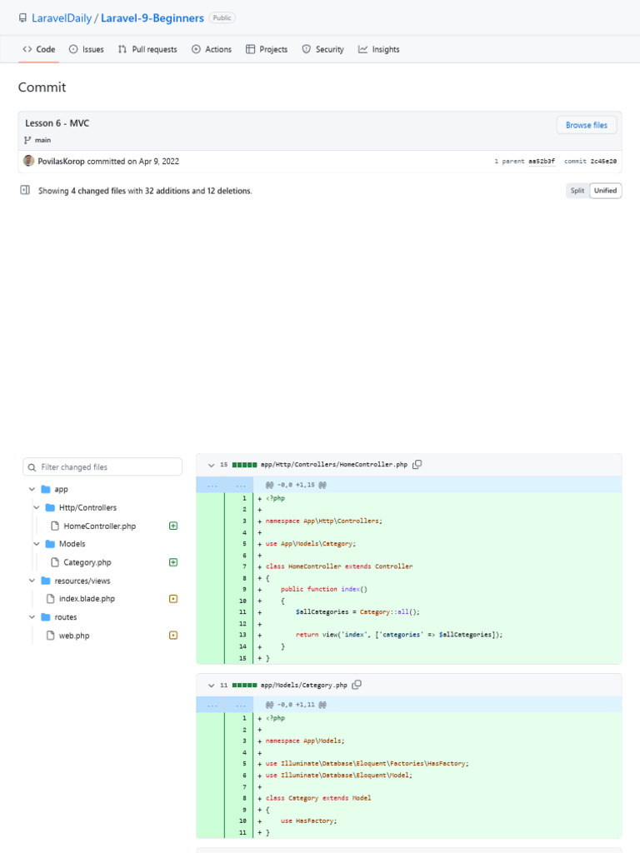Select web.php in the file tree

pyautogui.click(x=73, y=636)
